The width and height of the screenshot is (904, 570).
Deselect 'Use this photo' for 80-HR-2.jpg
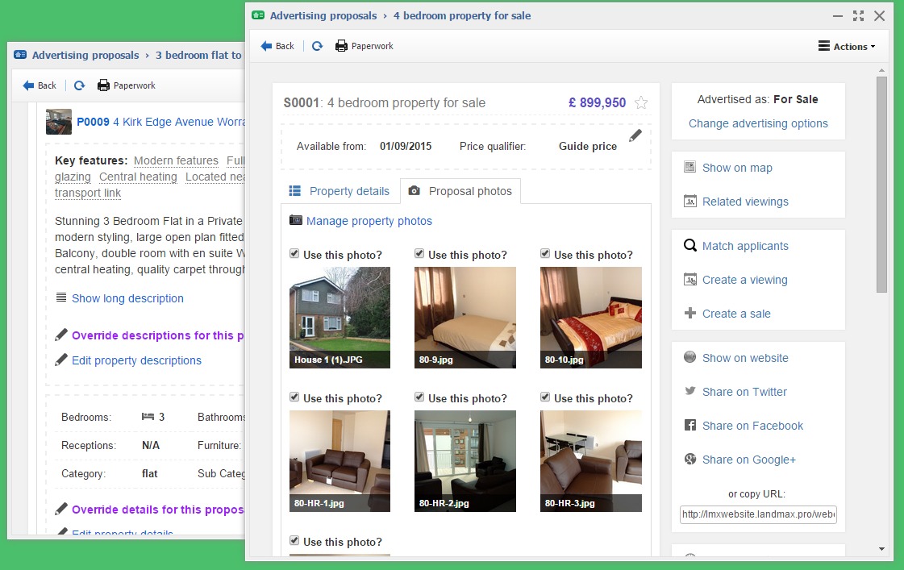click(x=419, y=397)
